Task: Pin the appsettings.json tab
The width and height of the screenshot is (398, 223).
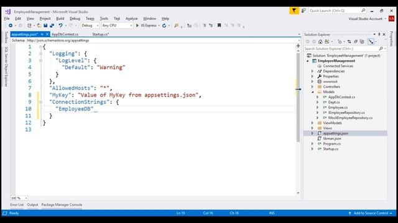Action: pyautogui.click(x=42, y=34)
